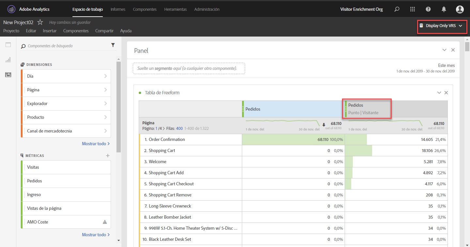This screenshot has height=247, width=470.
Task: Click the filter funnel icon in components search
Action: 113,45
